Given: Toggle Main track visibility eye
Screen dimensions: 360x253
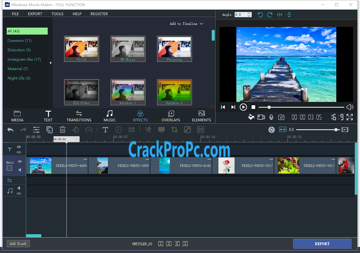Looking at the screenshot, I should [x=20, y=162].
